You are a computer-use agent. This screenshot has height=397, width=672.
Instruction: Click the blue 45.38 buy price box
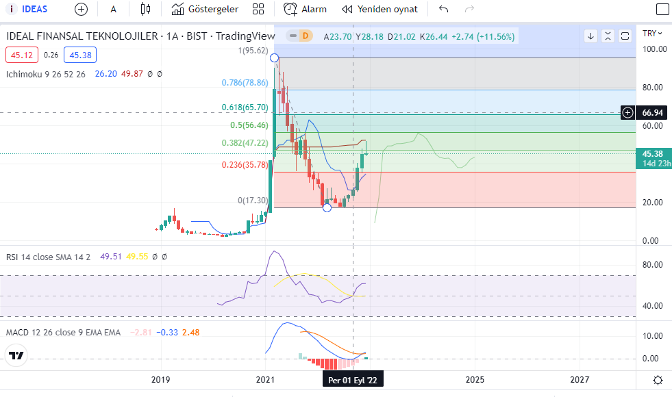[x=80, y=55]
